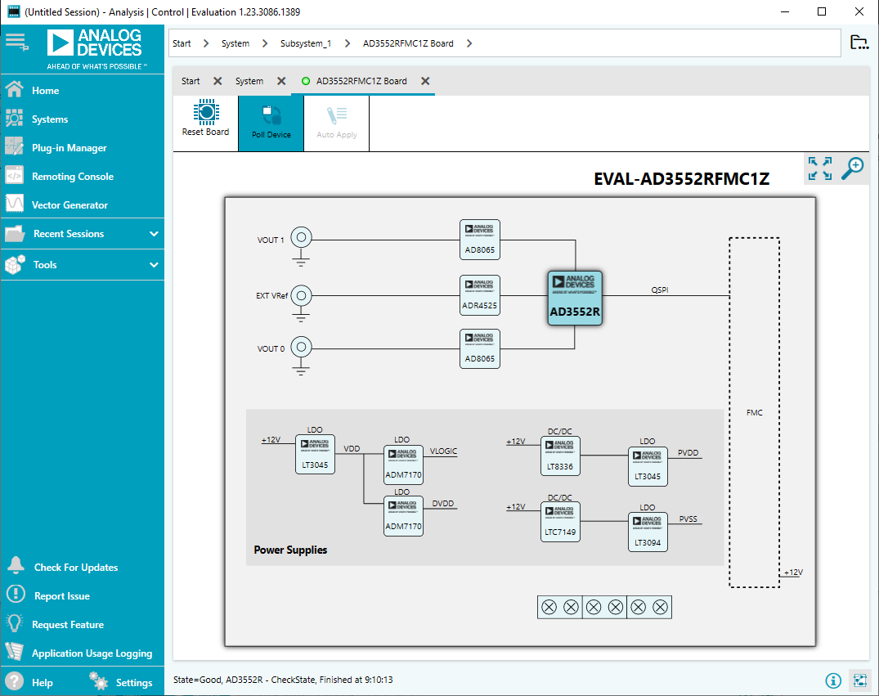Toggle the Poll Device button
This screenshot has height=696, width=879.
tap(271, 123)
